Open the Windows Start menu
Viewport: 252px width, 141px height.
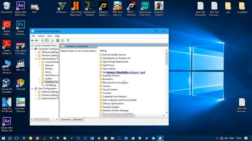pyautogui.click(x=3, y=138)
